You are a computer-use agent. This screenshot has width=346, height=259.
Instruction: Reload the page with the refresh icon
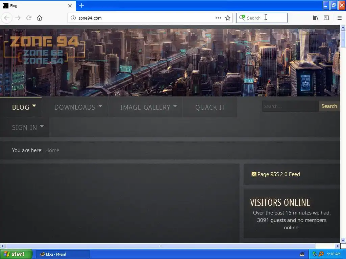click(29, 18)
